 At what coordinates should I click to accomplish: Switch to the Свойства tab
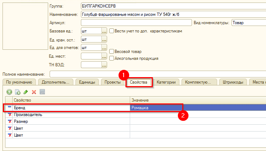(138, 82)
